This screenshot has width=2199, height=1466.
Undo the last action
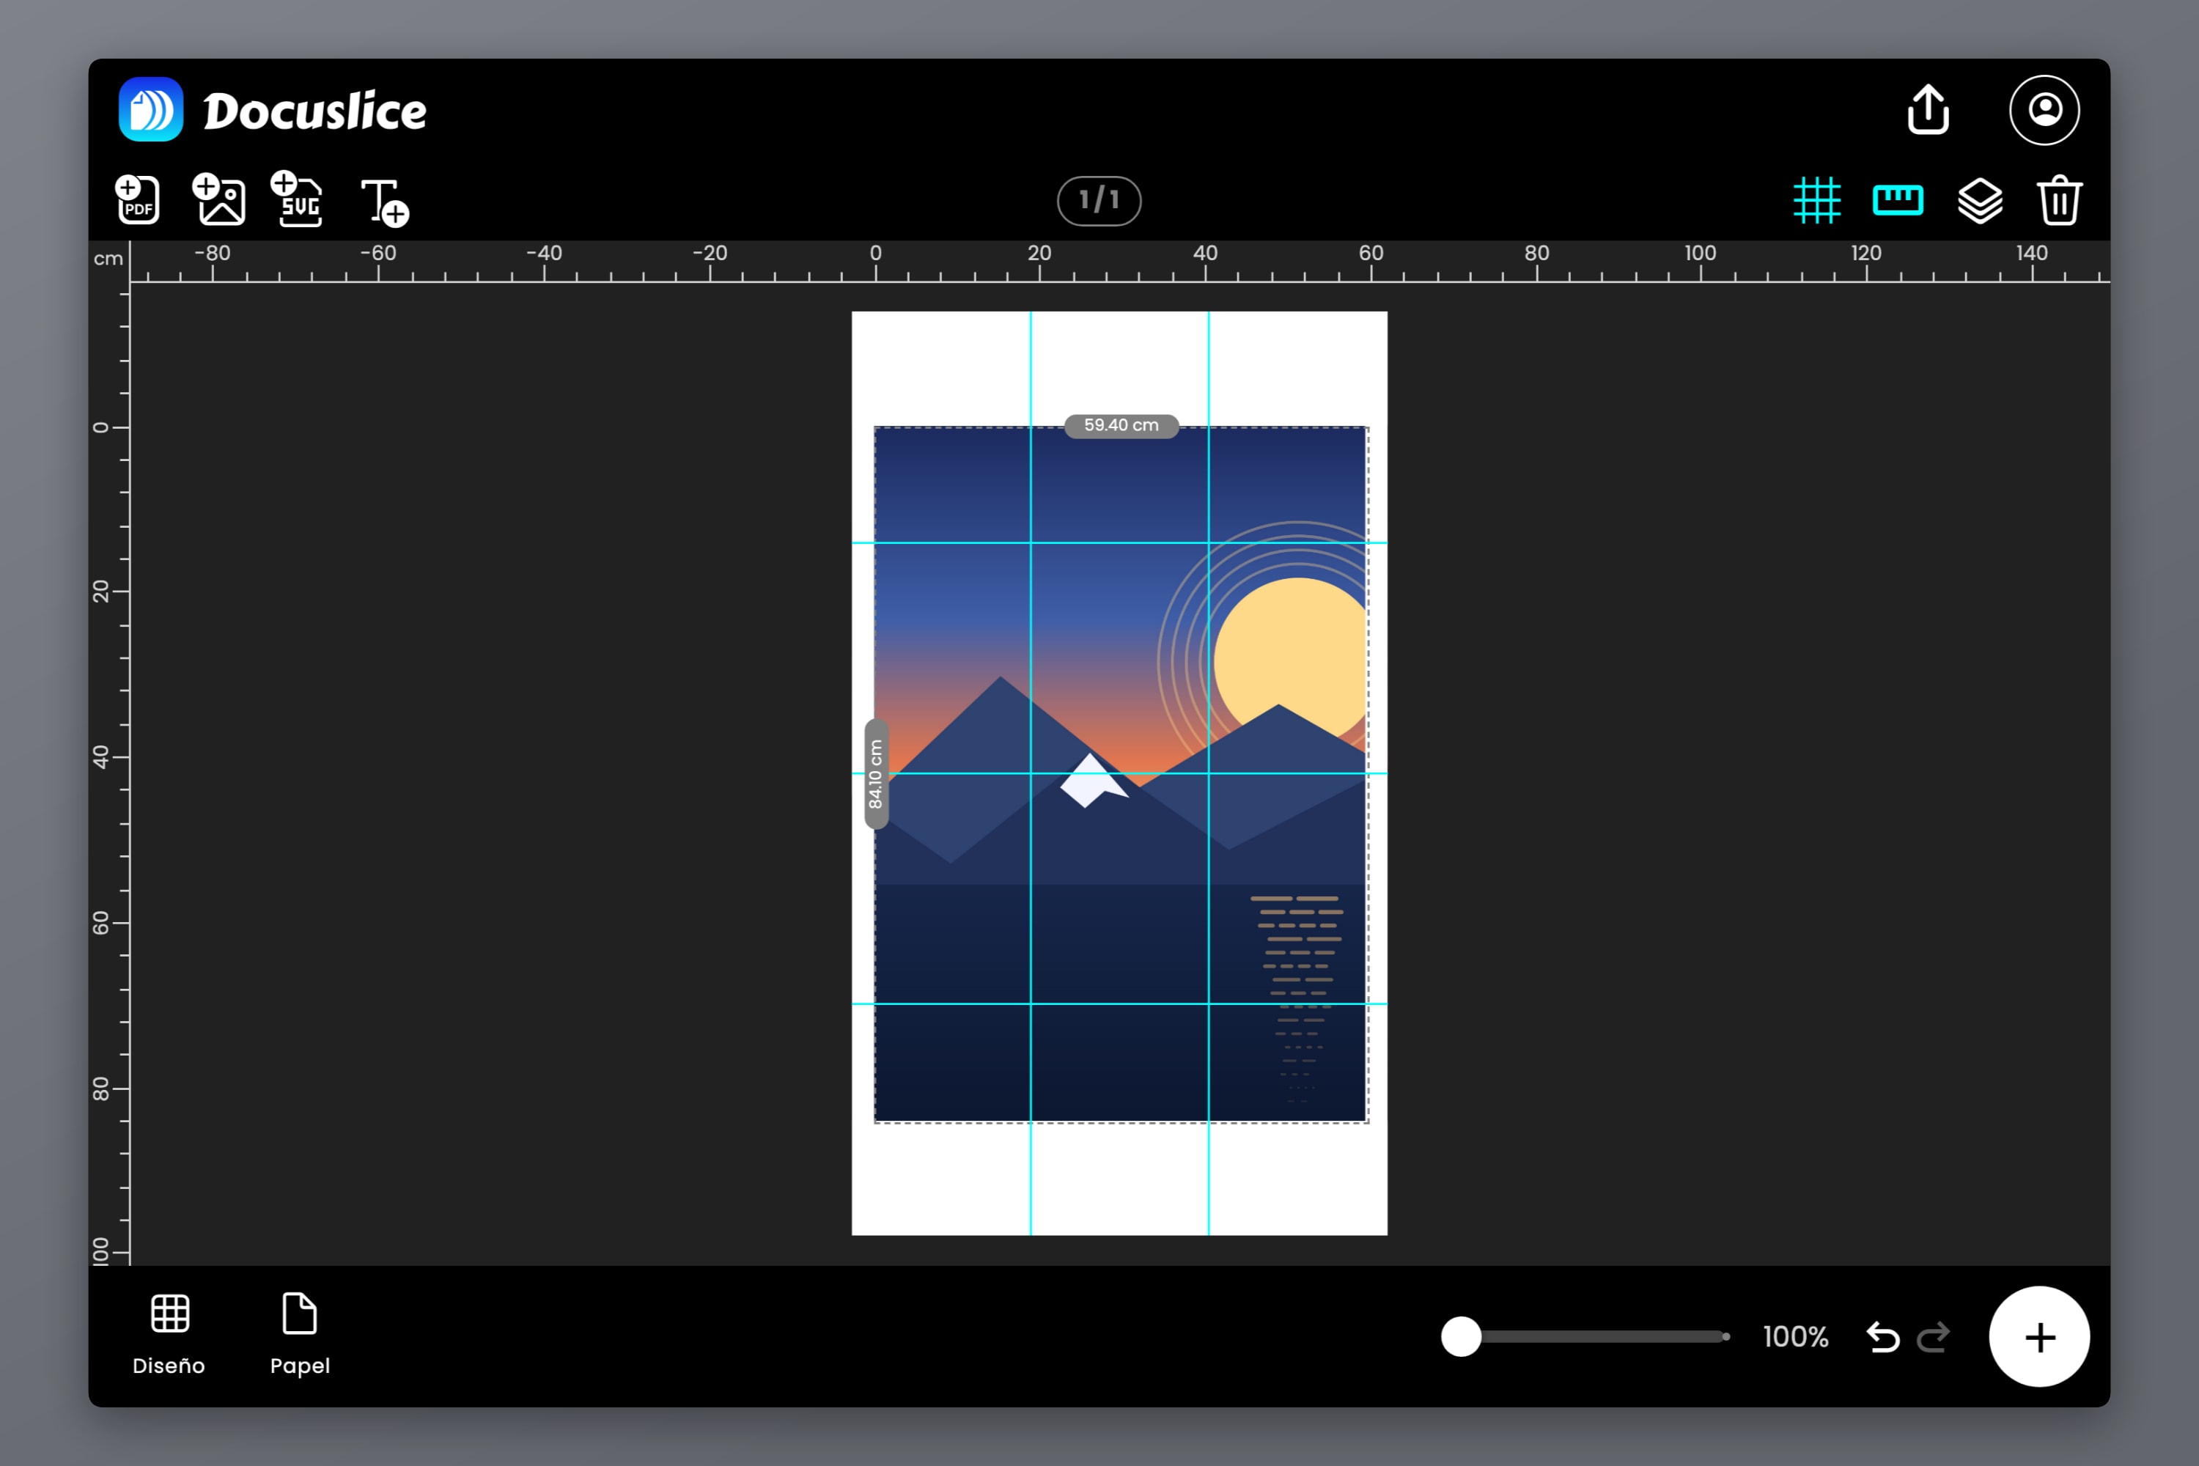[x=1883, y=1337]
